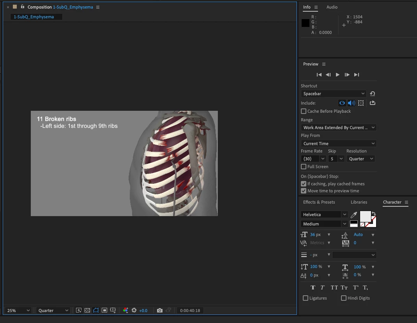
Task: Open the Helvetica font family dropdown
Action: pyautogui.click(x=324, y=215)
